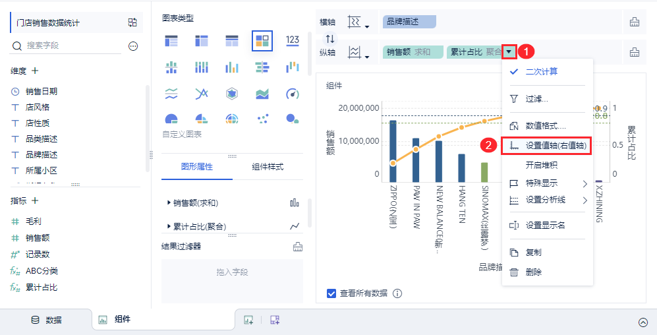657x335 pixels.
Task: Click the line shape icon for 累计占比(聚合)
Action: (295, 226)
